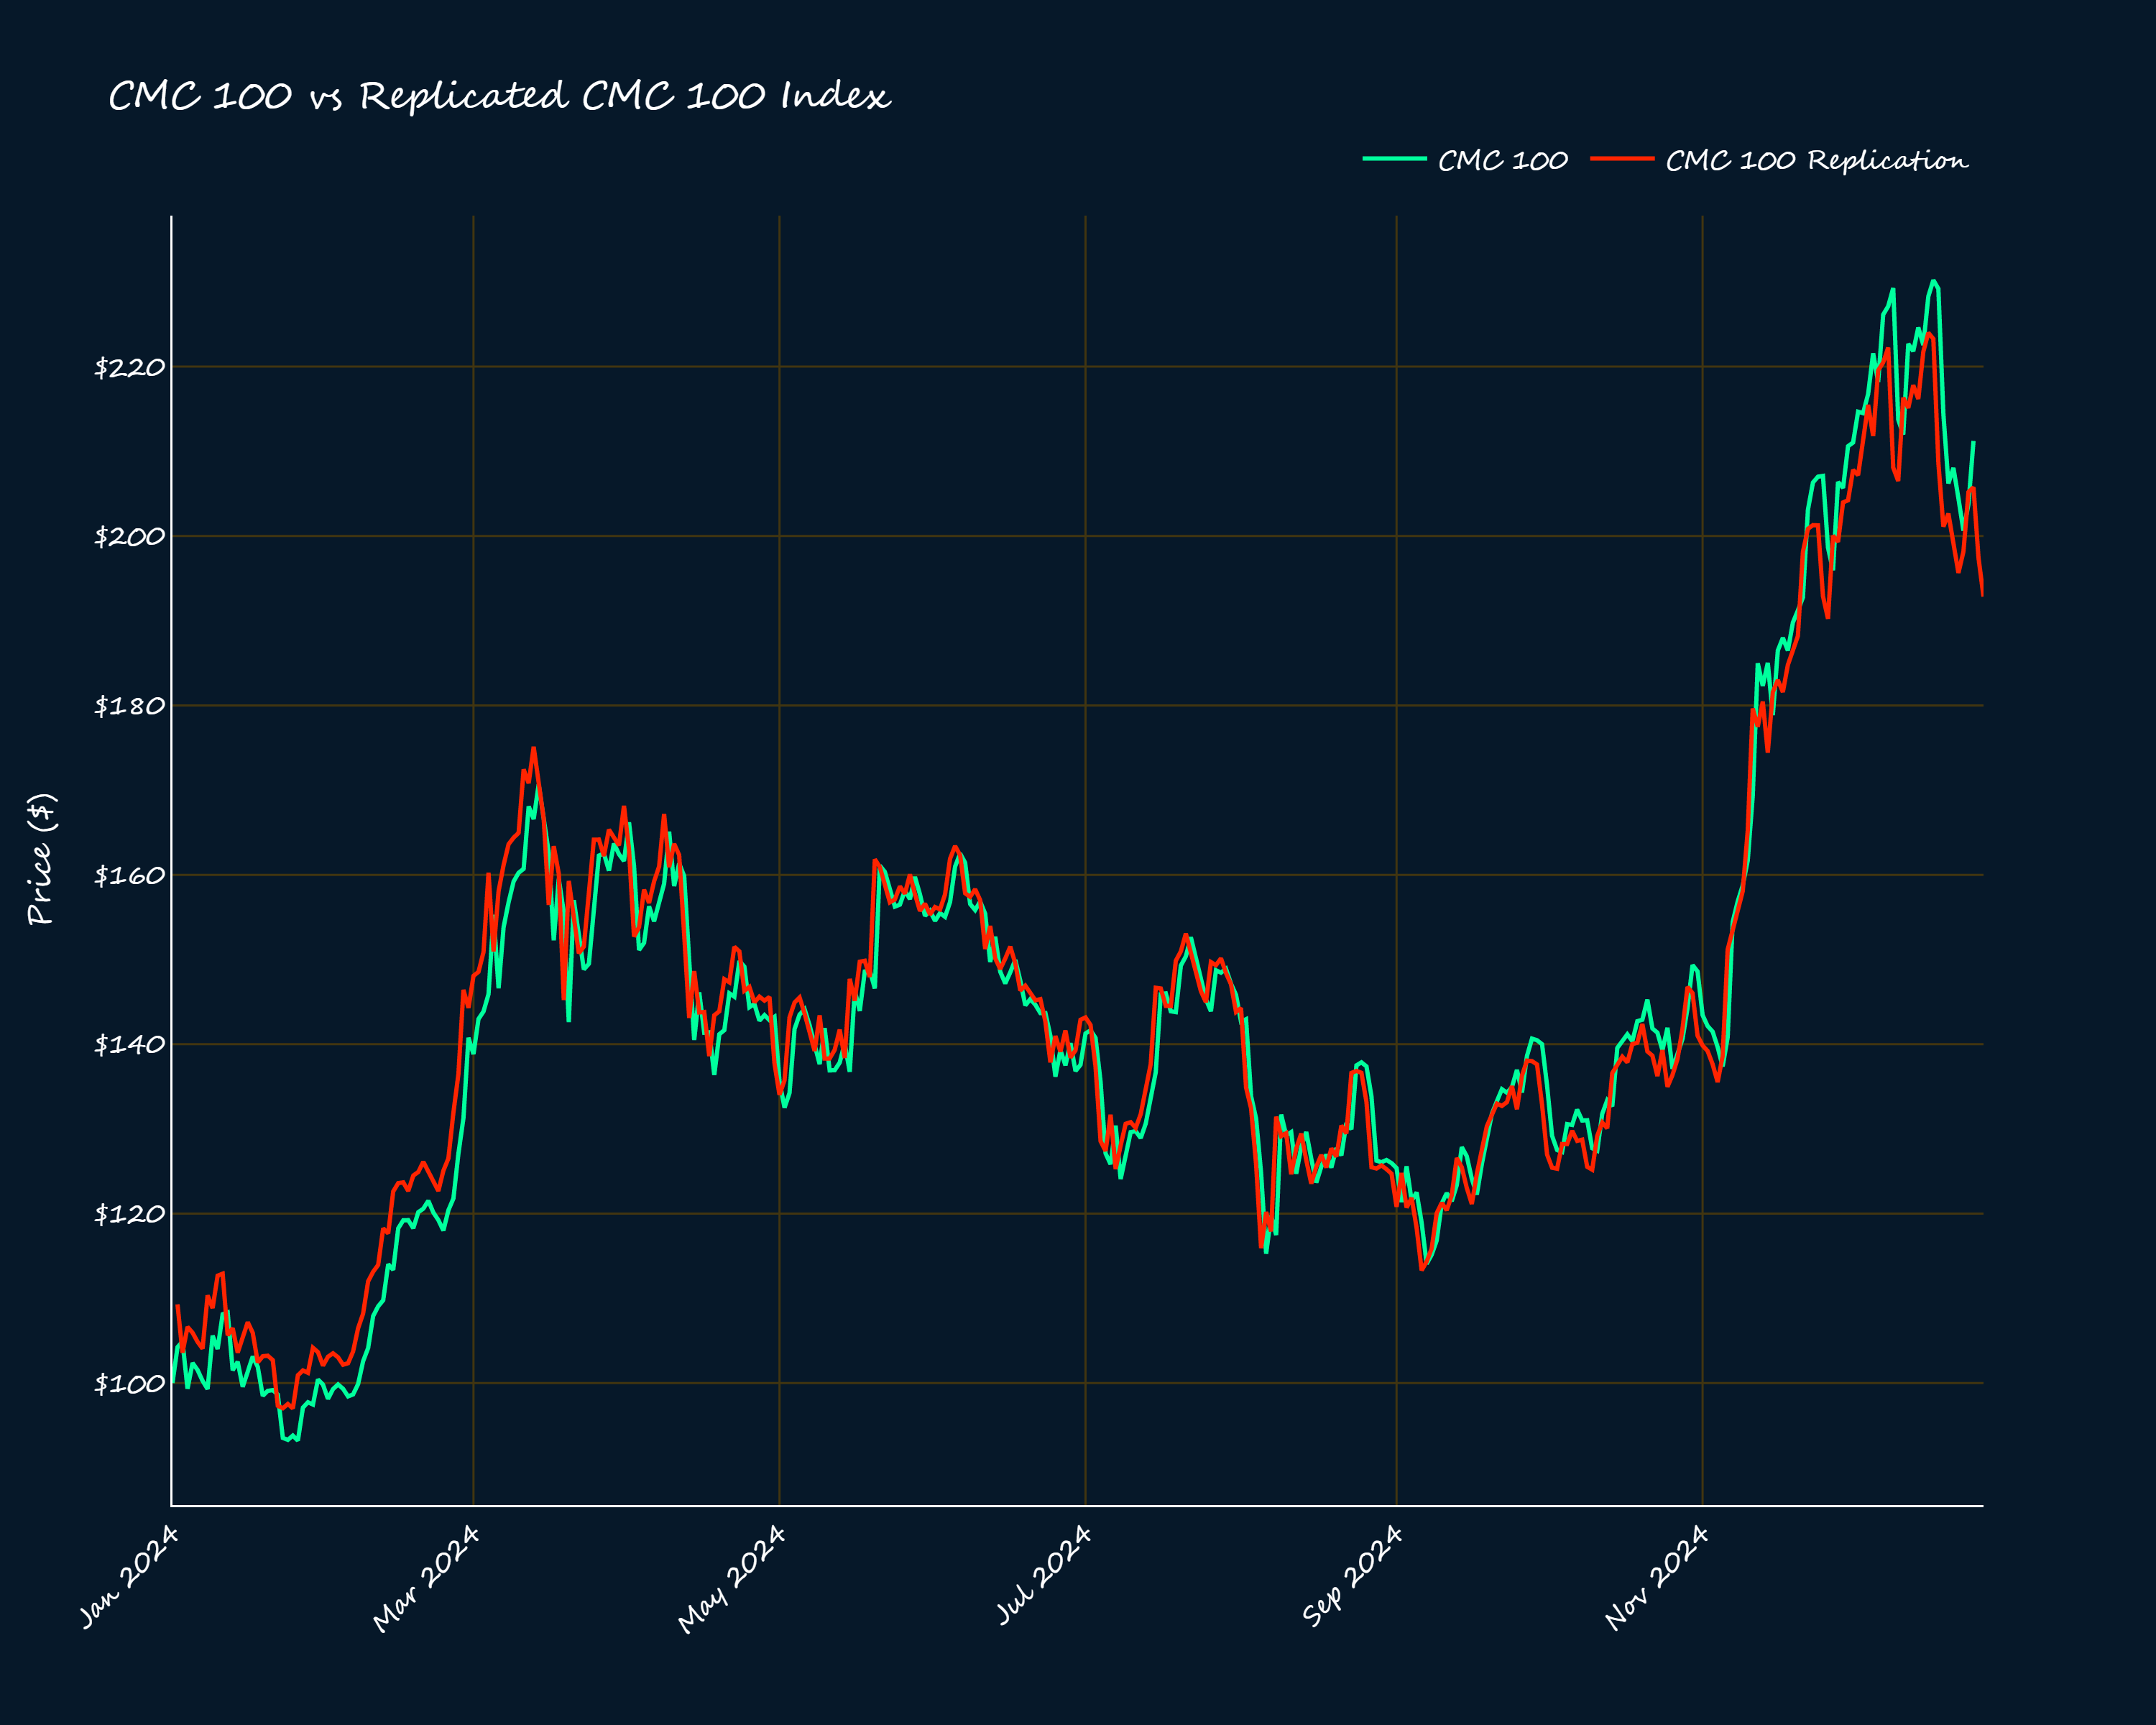Viewport: 2156px width, 1725px height.
Task: Click the chart title text
Action: pos(500,96)
